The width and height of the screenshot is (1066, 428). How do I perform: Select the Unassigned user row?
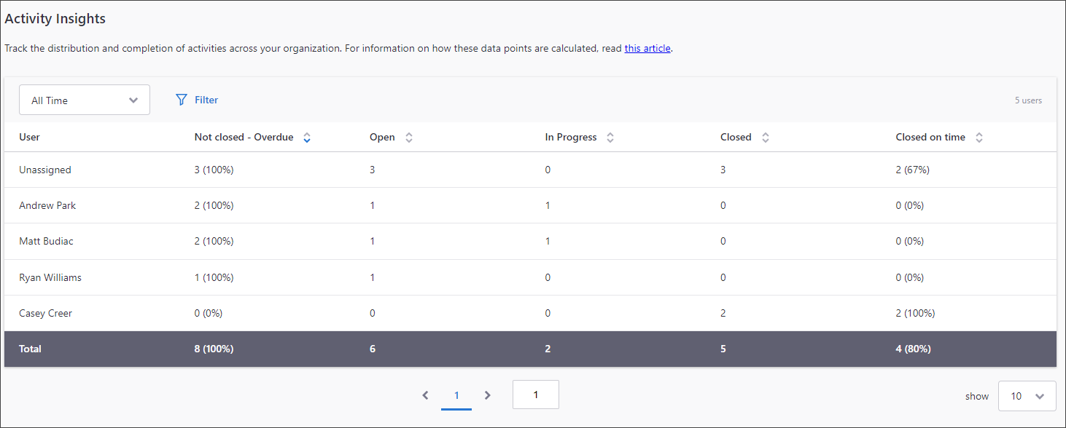[45, 170]
